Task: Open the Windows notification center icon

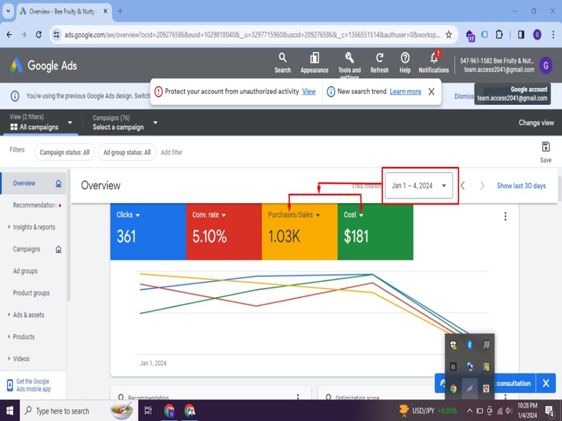Action: 550,411
